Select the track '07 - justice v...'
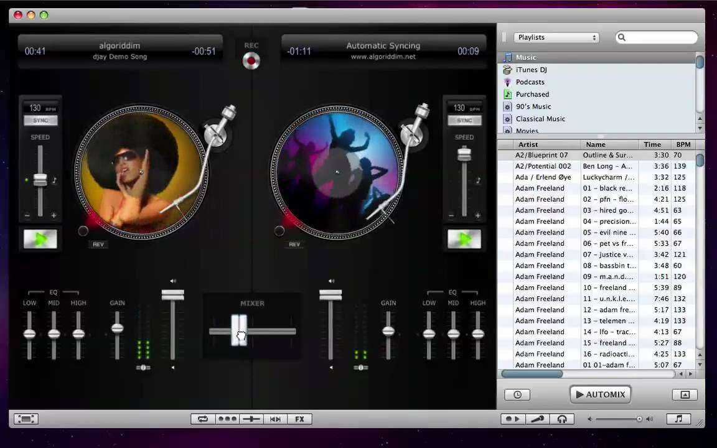Viewport: 717px width, 448px height. coord(597,254)
